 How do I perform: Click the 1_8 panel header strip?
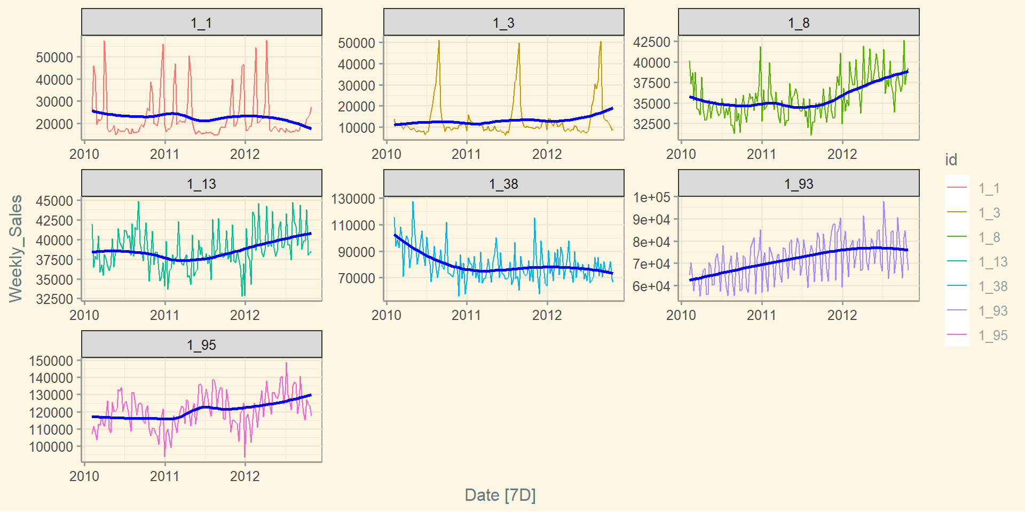pos(798,22)
